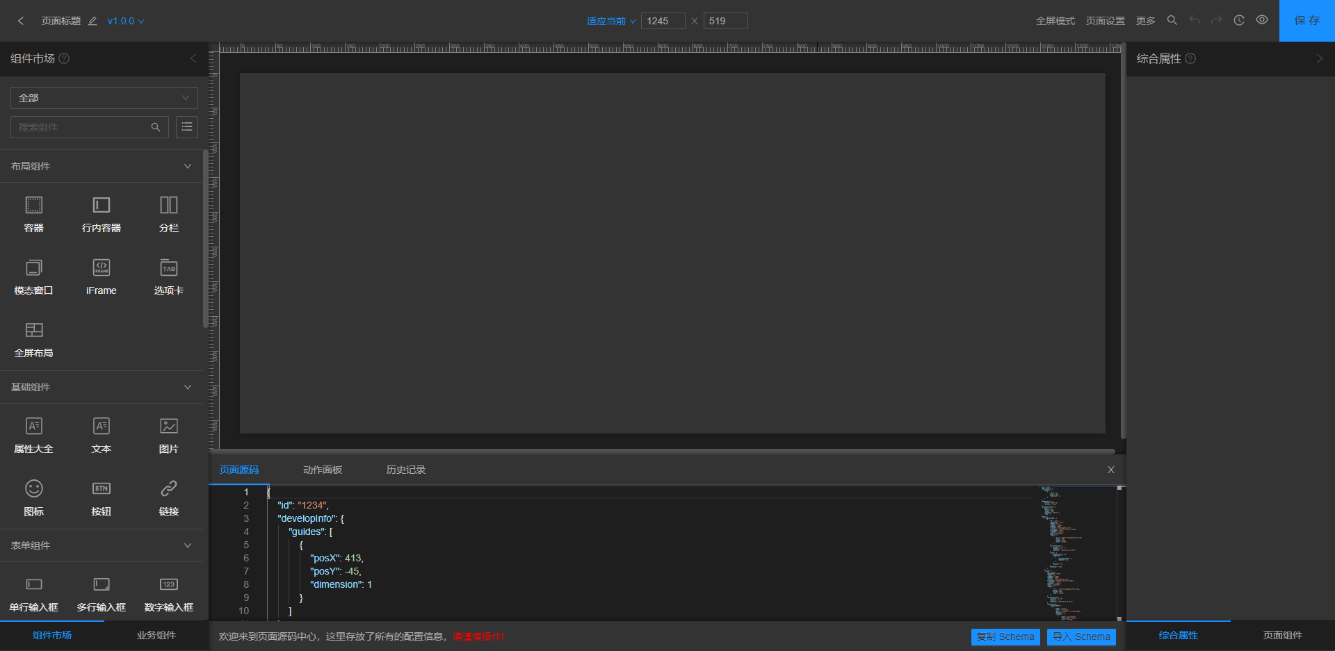Click the 导入 Schema button
The width and height of the screenshot is (1335, 651).
[x=1081, y=636]
